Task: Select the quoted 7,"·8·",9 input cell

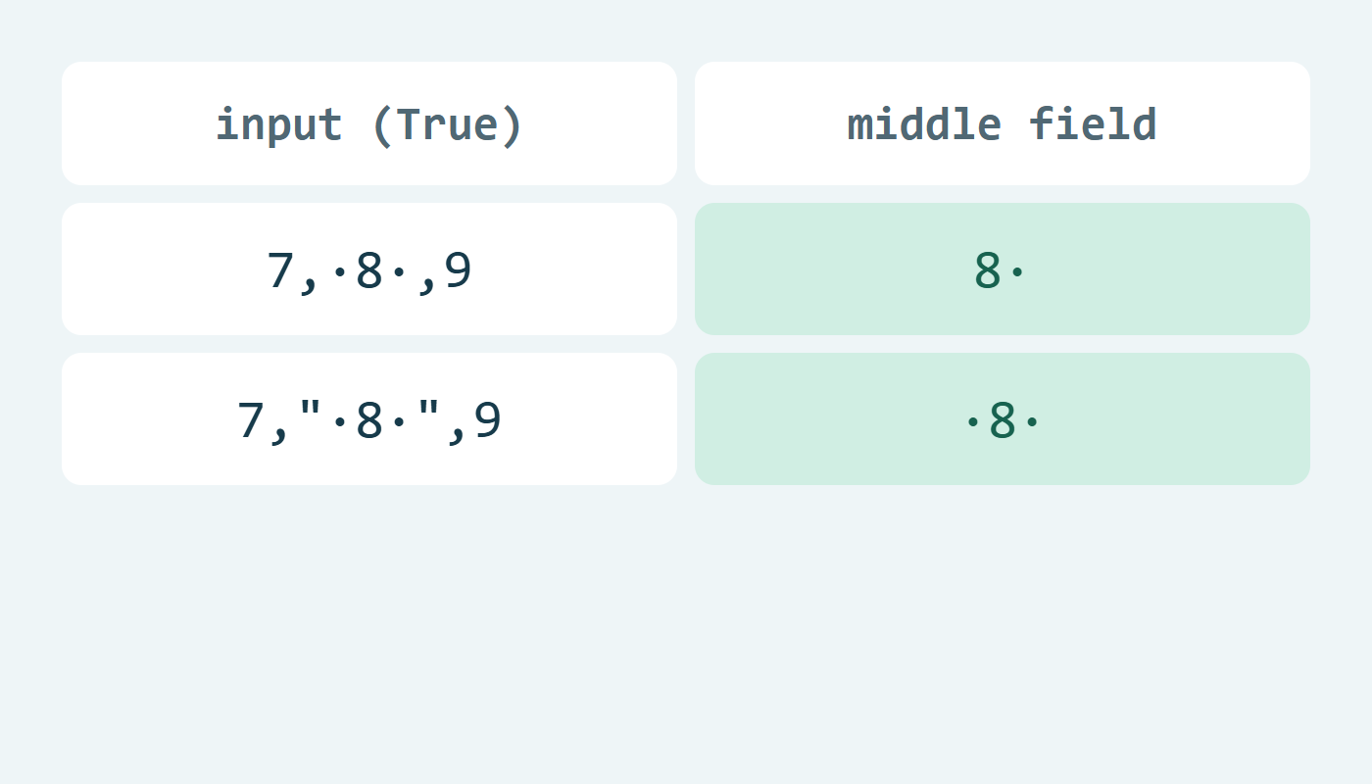Action: [x=369, y=419]
